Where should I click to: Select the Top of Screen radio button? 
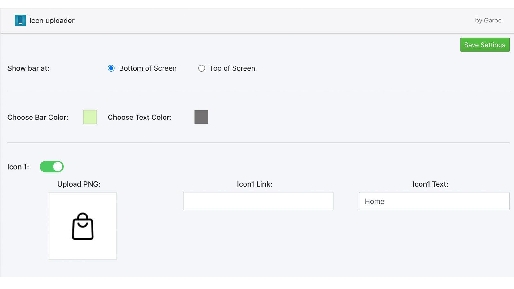[x=201, y=68]
